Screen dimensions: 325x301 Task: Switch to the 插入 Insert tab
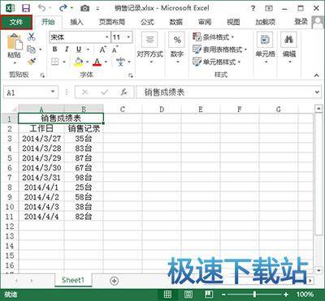(x=76, y=22)
